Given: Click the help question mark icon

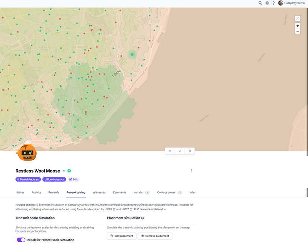Looking at the screenshot, I should (273, 3).
